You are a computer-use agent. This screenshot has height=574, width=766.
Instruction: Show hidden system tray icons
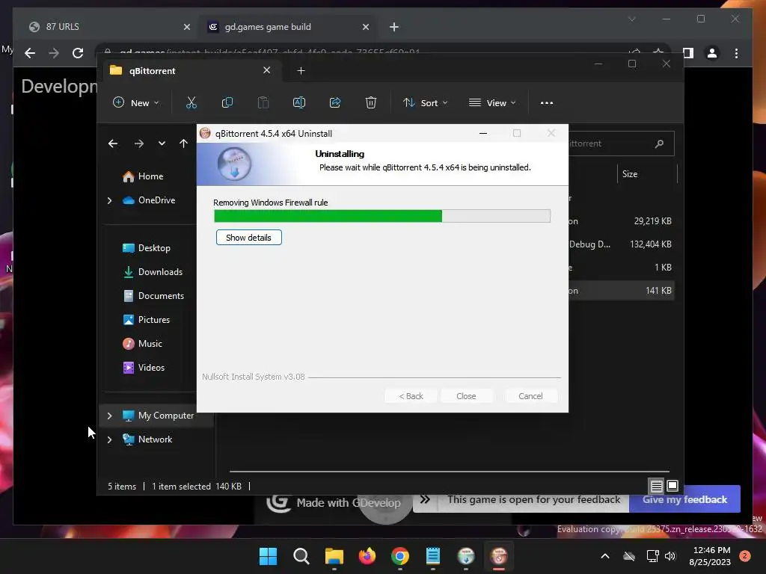point(604,556)
